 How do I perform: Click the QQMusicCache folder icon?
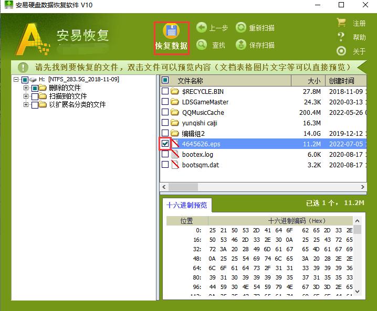[175, 112]
